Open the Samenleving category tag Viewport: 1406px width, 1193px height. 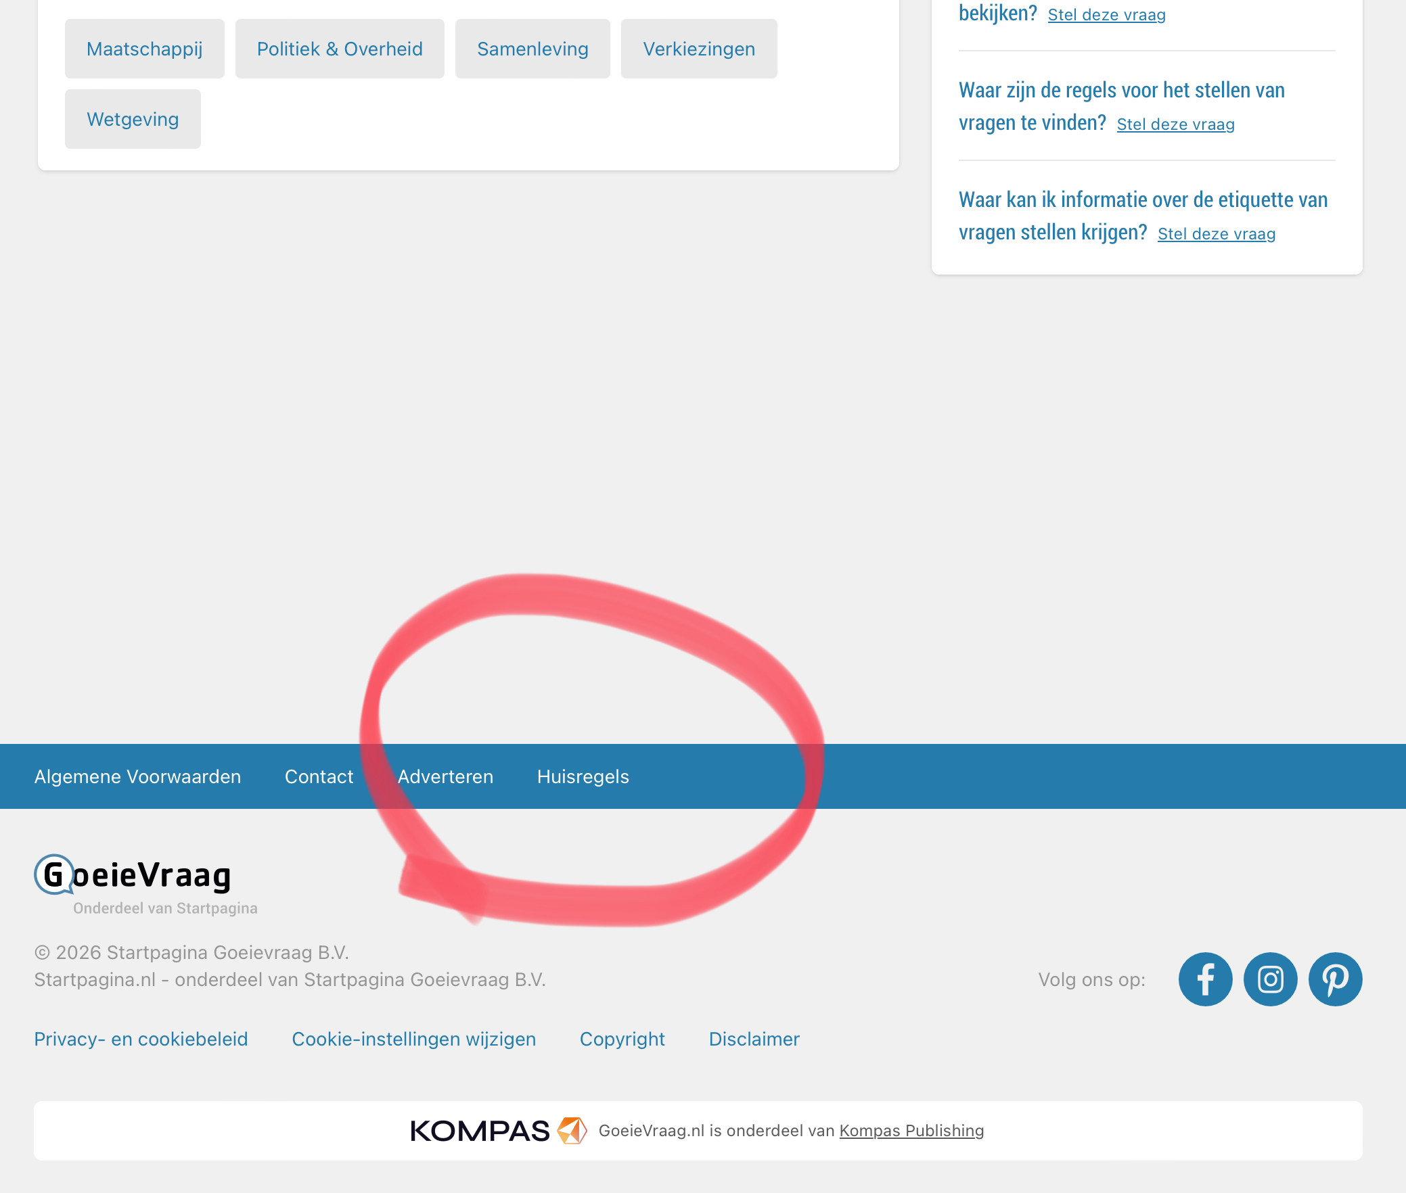coord(533,48)
